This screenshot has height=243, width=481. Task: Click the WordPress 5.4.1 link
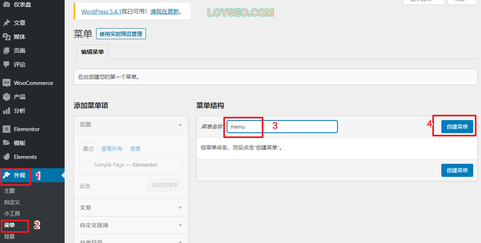[101, 11]
